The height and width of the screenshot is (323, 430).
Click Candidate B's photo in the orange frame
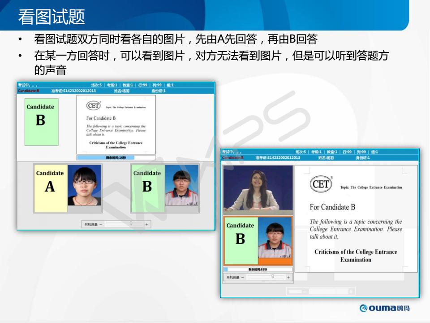tap(274, 240)
